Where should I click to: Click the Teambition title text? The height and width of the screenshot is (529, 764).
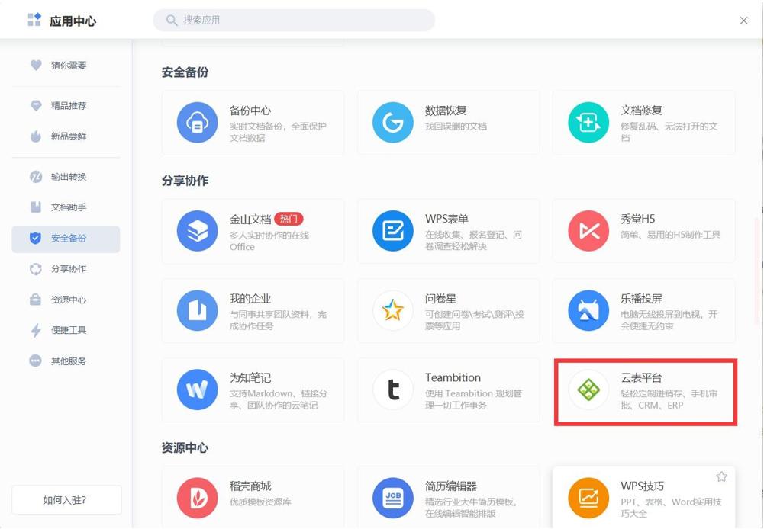[x=453, y=377]
